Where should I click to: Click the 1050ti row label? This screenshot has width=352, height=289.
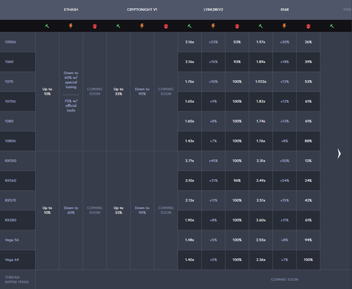(10, 42)
